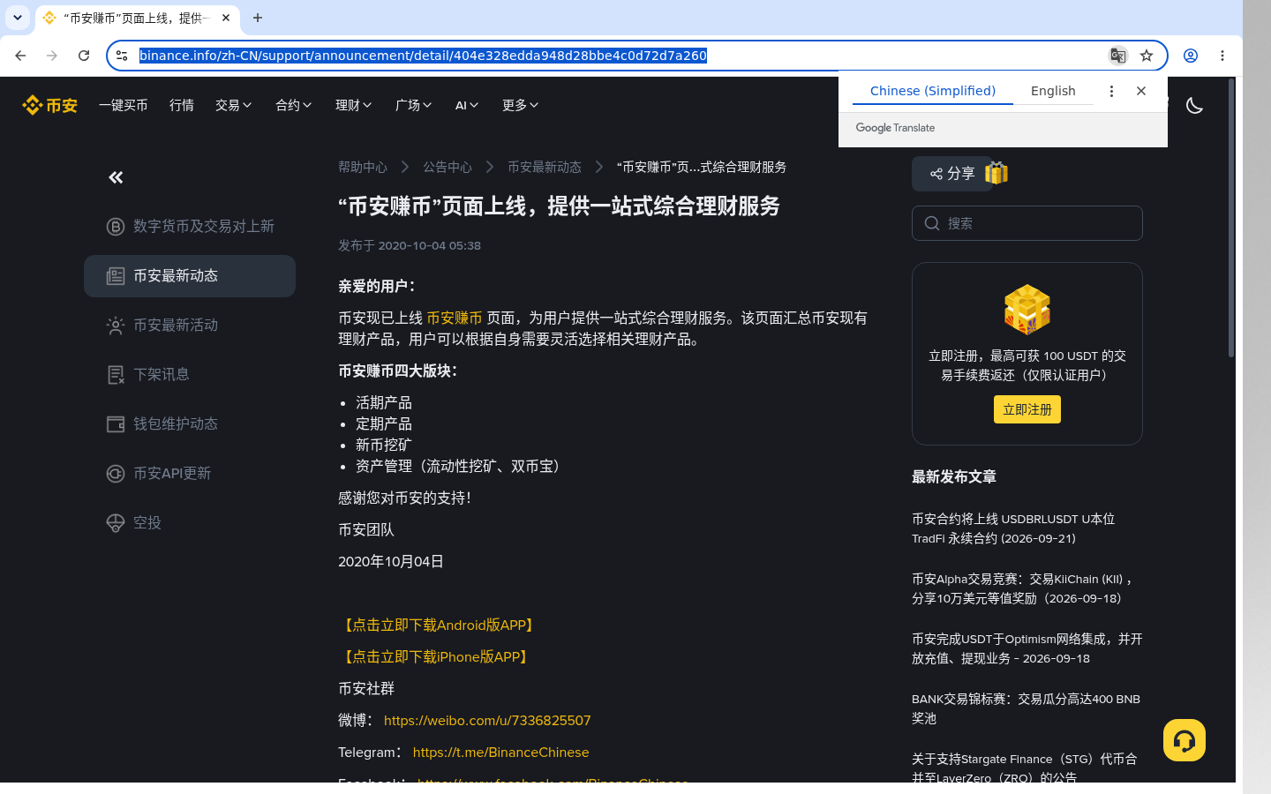Expand the 理财 dropdown menu
This screenshot has height=794, width=1271.
coord(354,105)
